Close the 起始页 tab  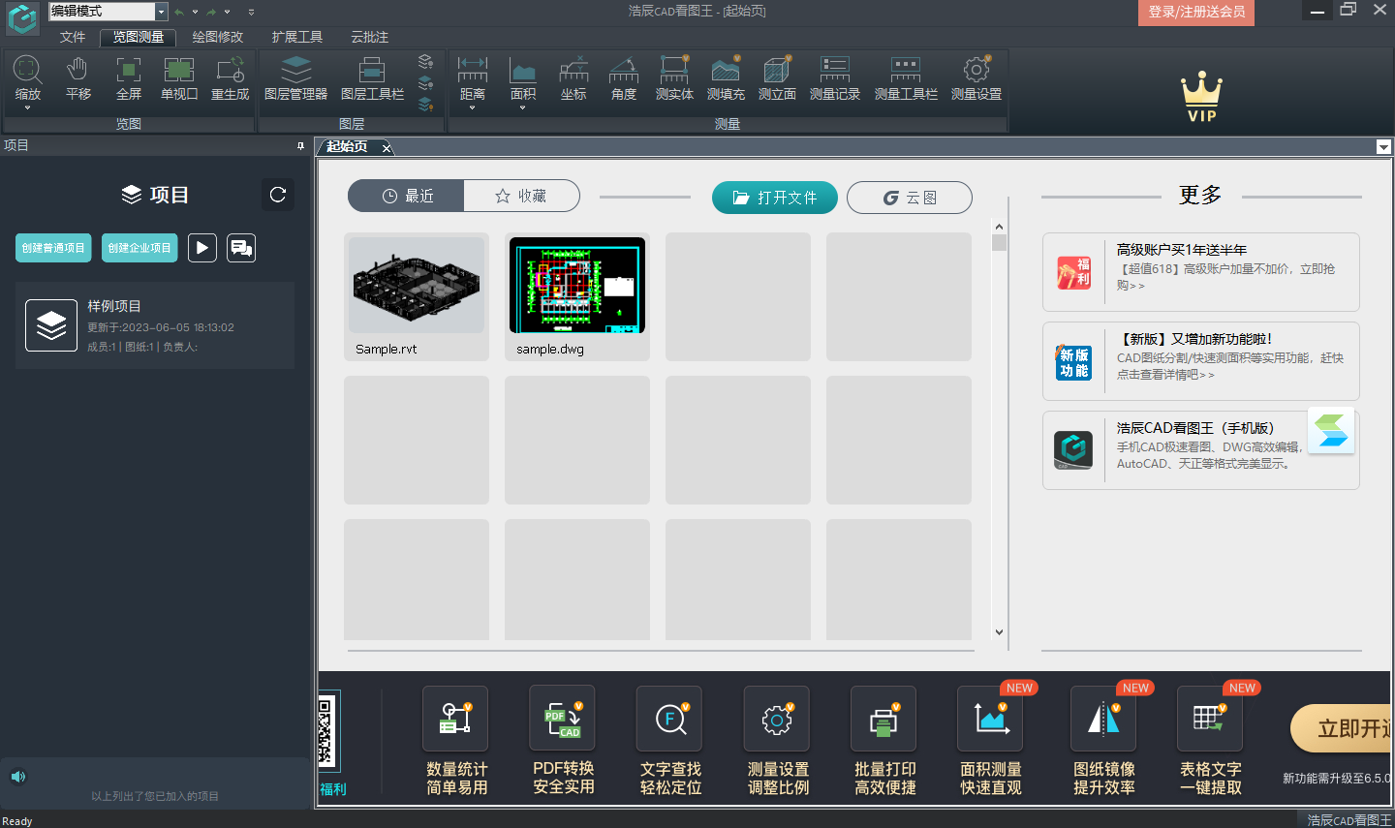click(x=387, y=147)
